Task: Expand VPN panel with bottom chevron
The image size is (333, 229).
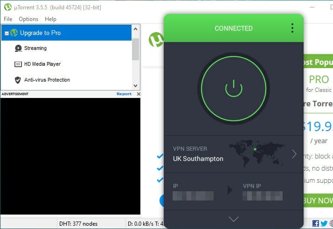Action: click(x=234, y=219)
